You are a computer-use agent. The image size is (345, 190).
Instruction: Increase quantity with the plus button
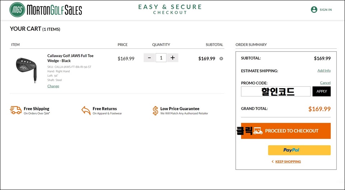tap(173, 58)
